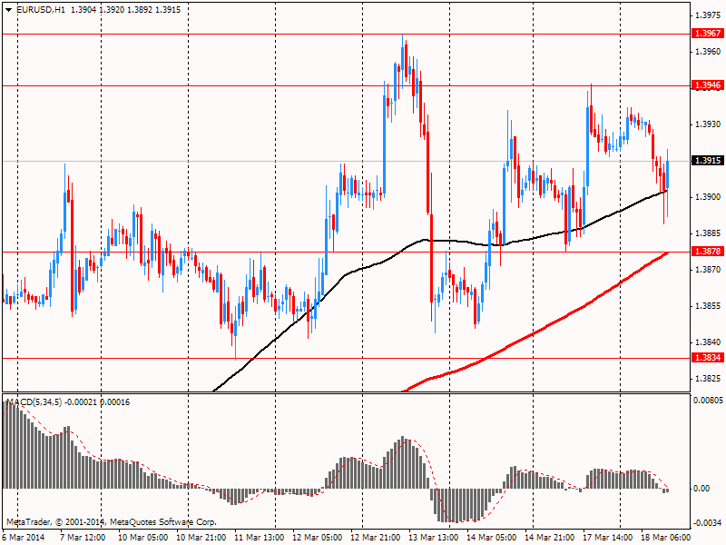The image size is (726, 545).
Task: Click the arrow beside the EURUSD,H1 title
Action: pos(8,9)
